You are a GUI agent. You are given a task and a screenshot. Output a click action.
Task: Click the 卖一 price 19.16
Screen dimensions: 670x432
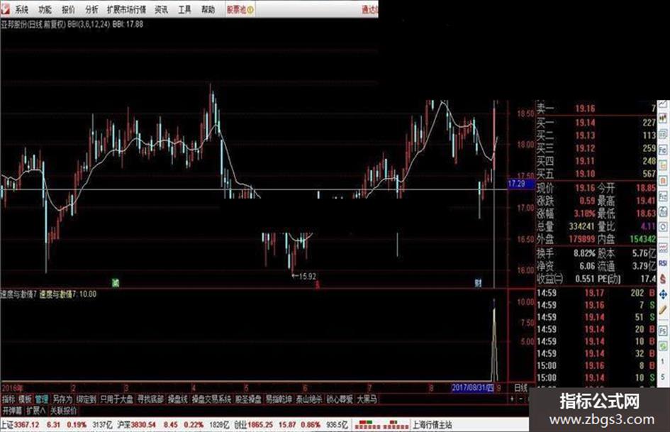(x=584, y=109)
